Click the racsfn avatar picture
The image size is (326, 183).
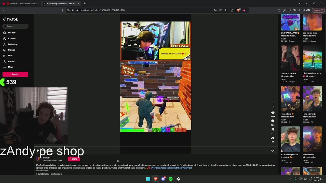[38, 159]
